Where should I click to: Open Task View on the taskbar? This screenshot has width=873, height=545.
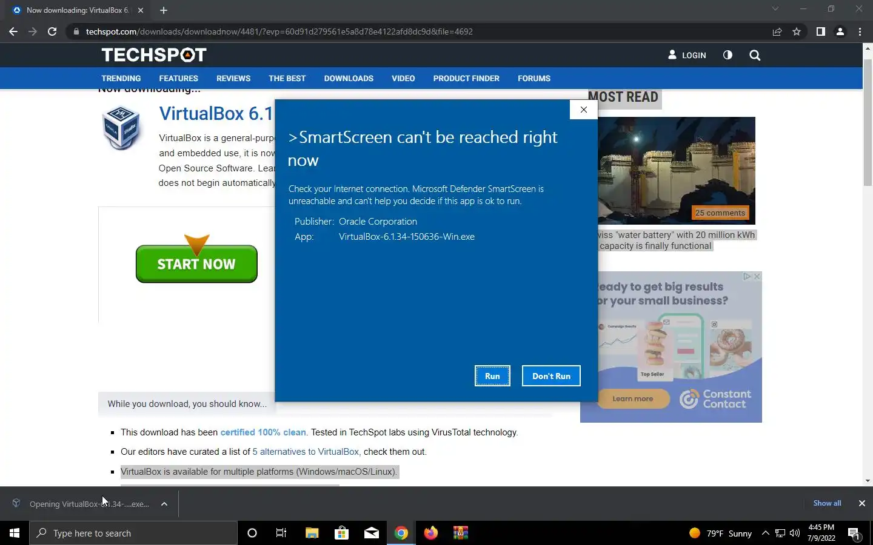(x=281, y=533)
